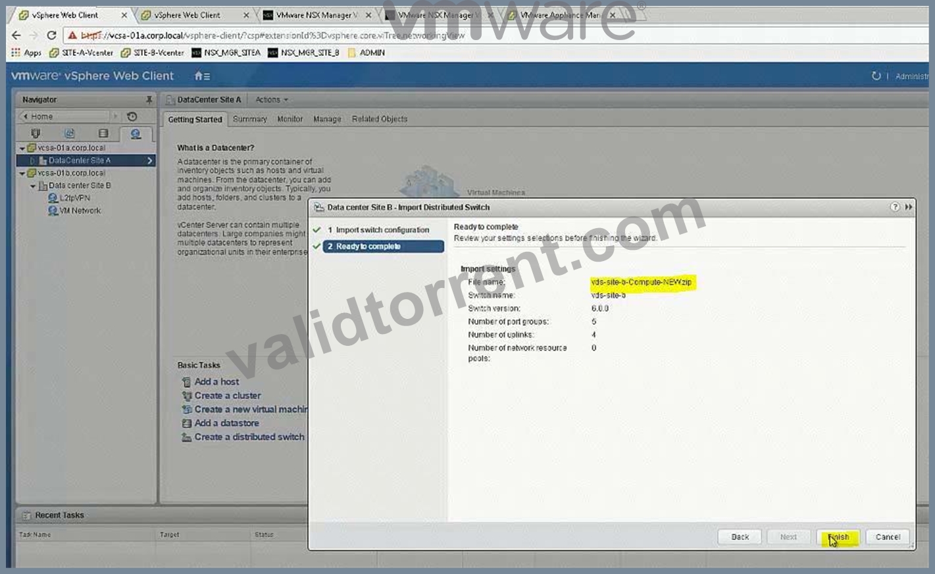The image size is (935, 574).
Task: Switch to Hosts and Clusters view icon
Action: coord(36,134)
